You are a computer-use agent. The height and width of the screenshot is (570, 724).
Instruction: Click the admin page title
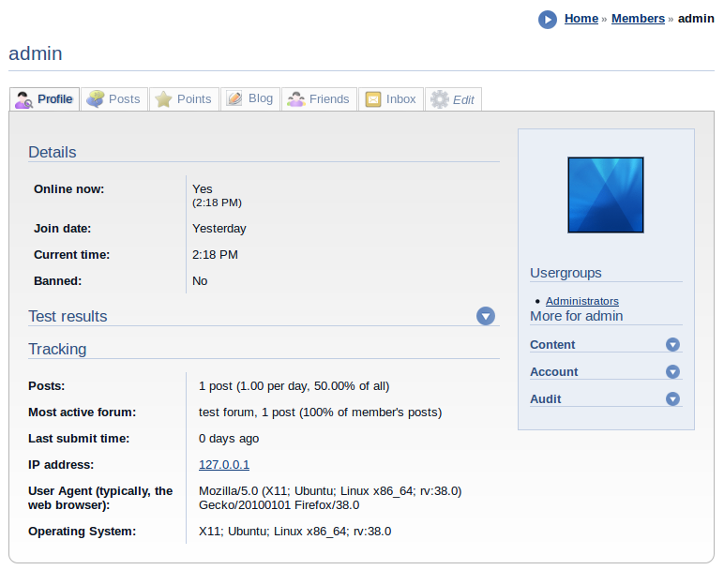click(x=36, y=53)
